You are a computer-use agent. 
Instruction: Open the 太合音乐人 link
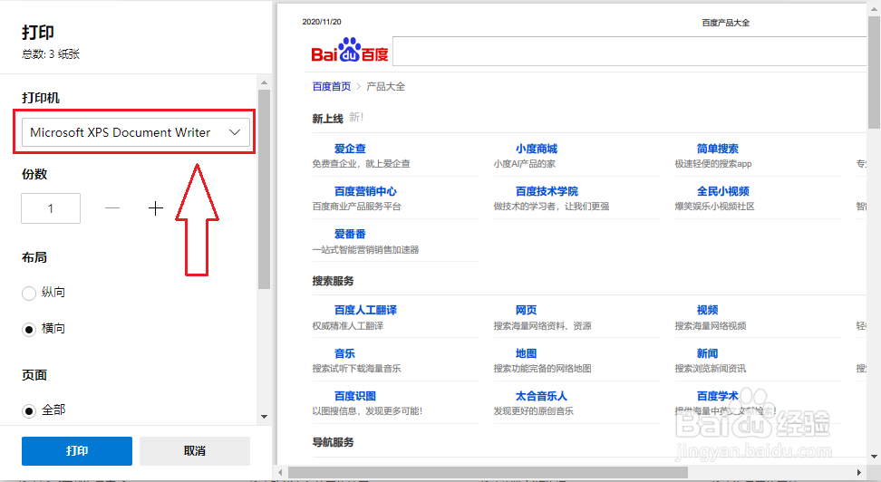[541, 396]
